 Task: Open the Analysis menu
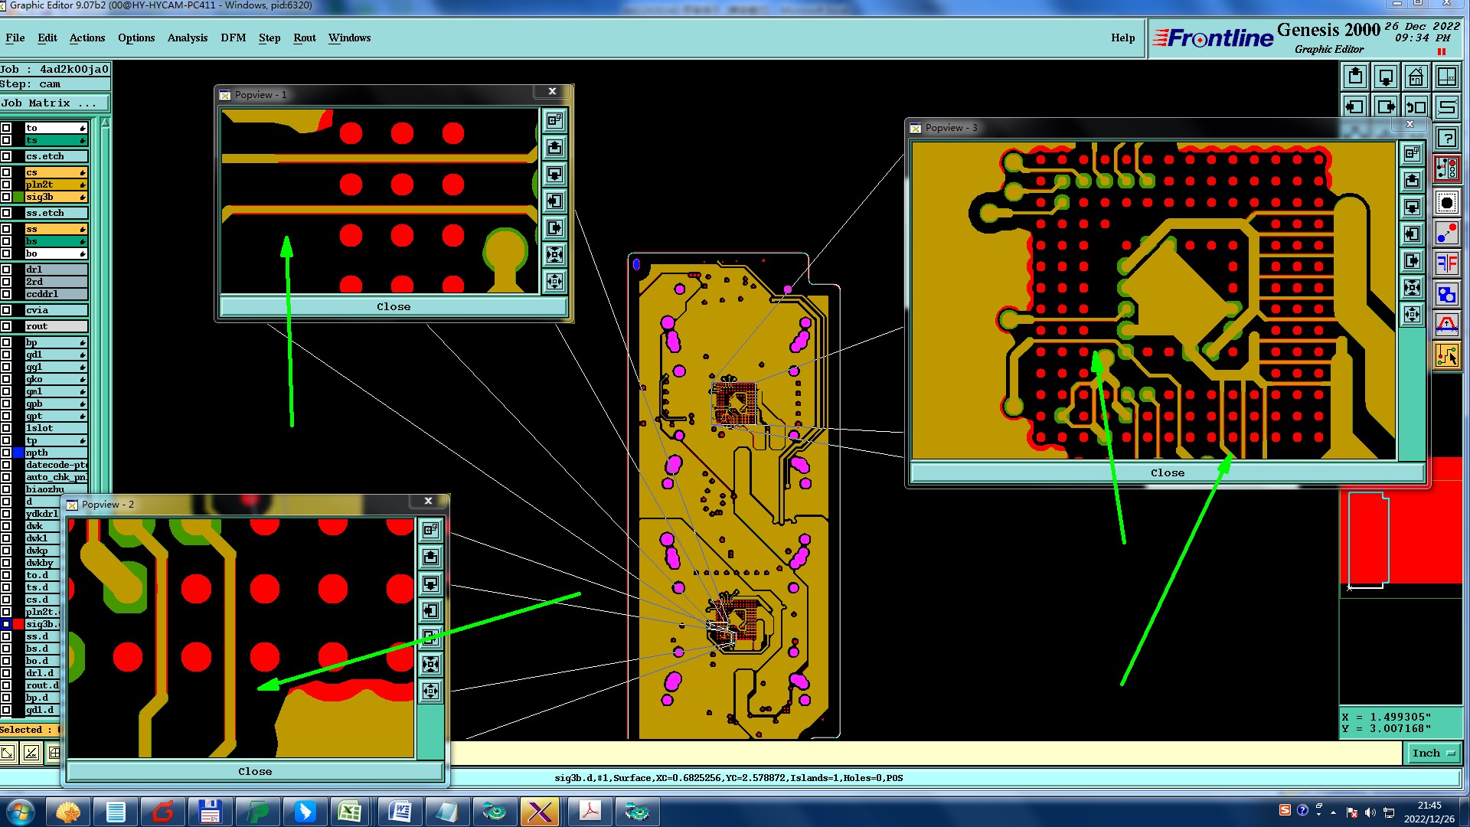coord(187,38)
